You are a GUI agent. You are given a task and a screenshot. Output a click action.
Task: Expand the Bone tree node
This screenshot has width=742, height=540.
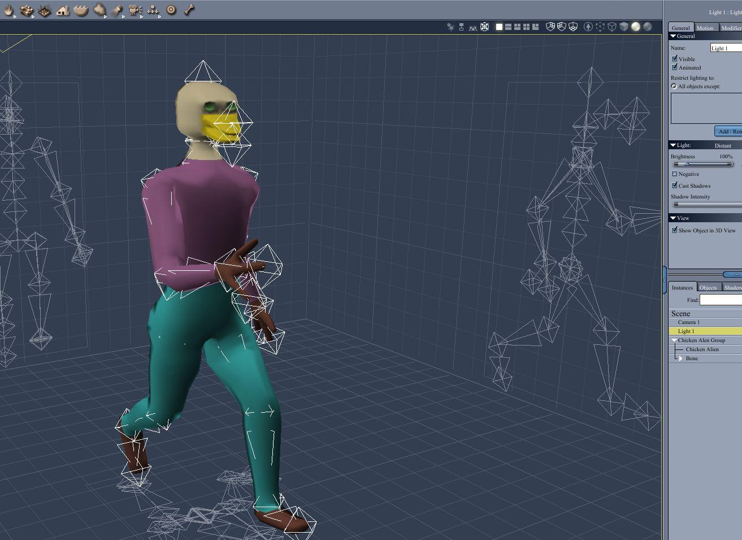pyautogui.click(x=680, y=358)
